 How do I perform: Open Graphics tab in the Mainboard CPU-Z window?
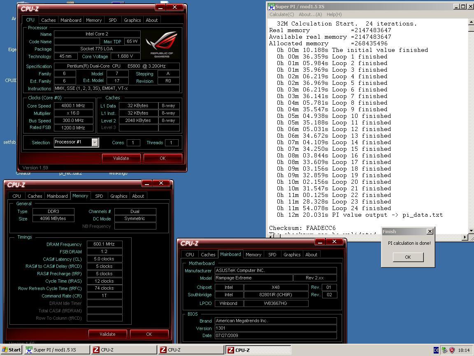292,255
